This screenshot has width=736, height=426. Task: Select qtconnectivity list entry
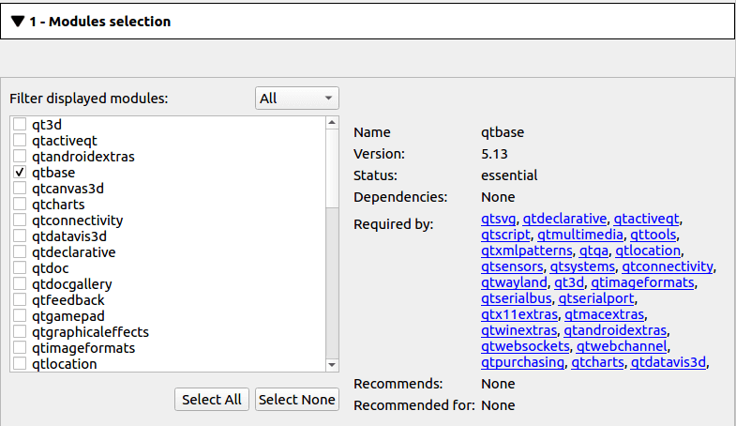tap(77, 221)
